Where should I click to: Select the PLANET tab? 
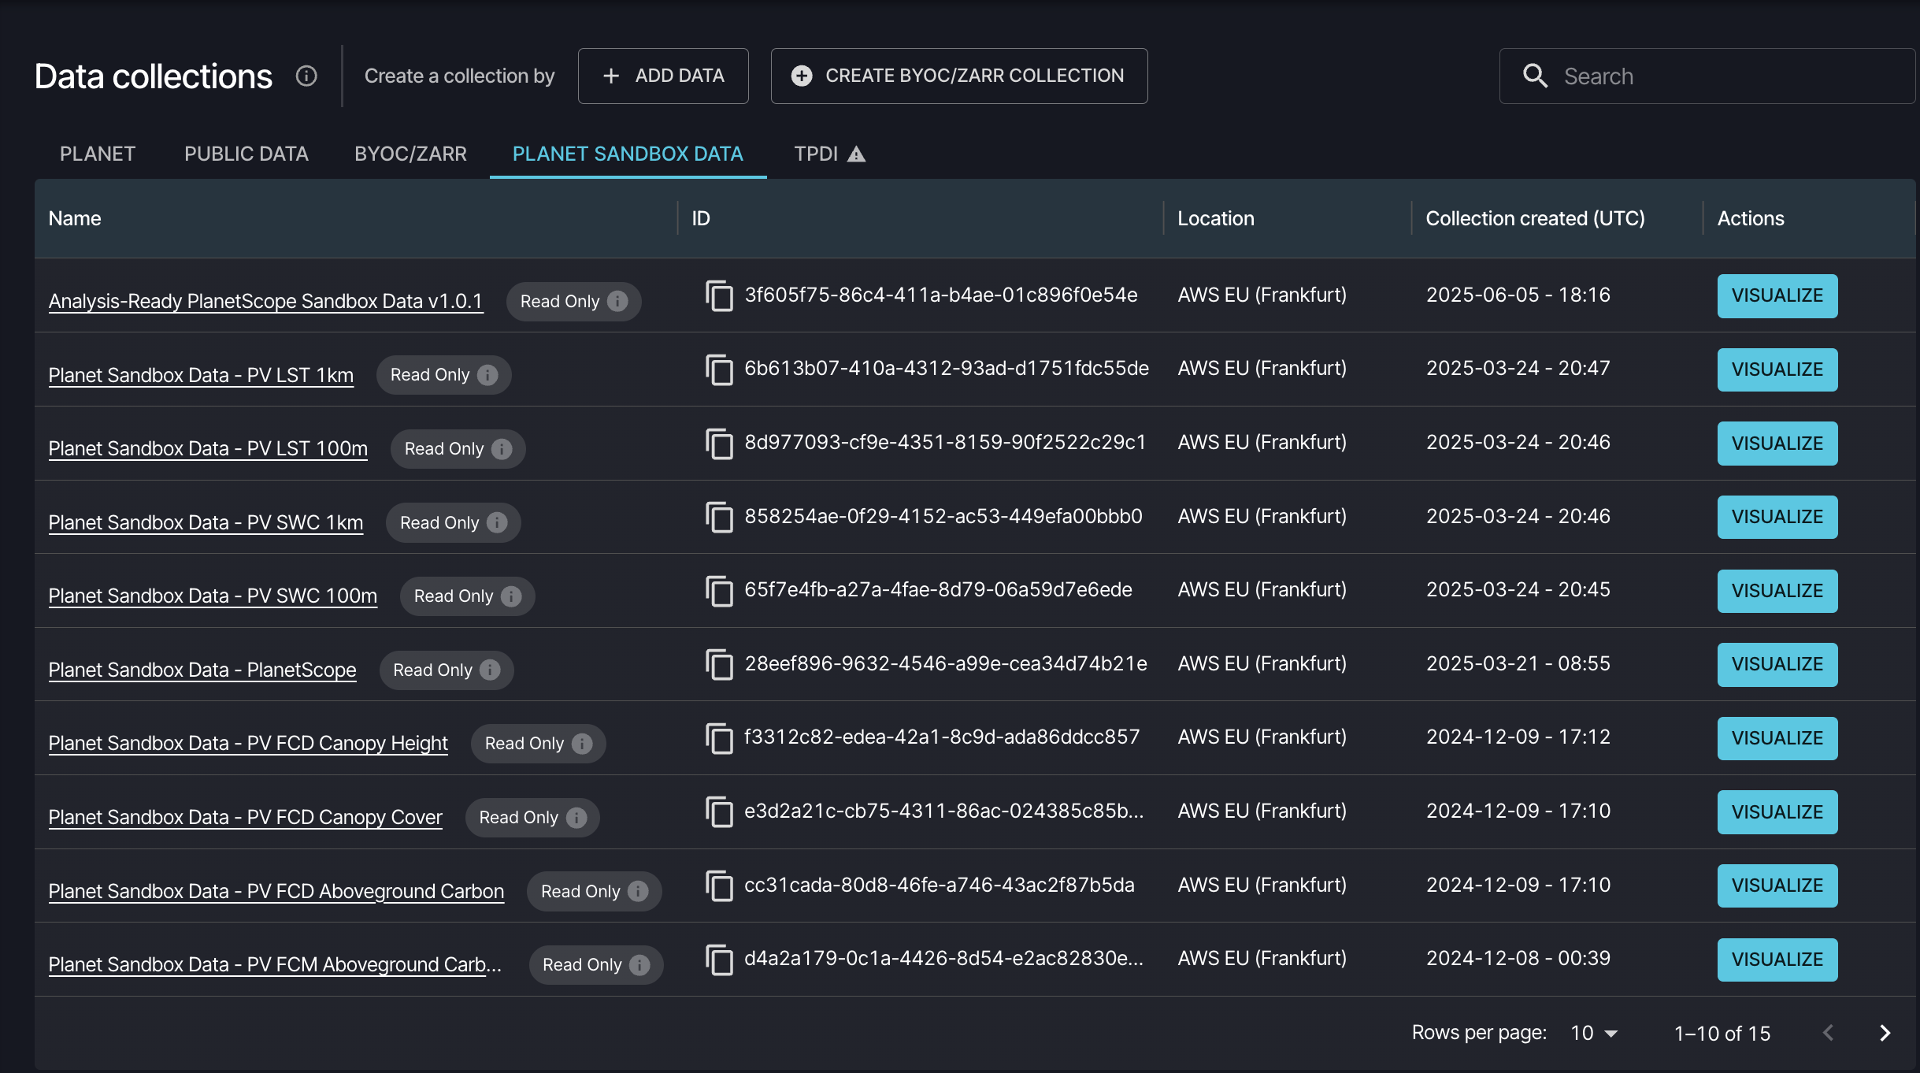click(x=98, y=154)
